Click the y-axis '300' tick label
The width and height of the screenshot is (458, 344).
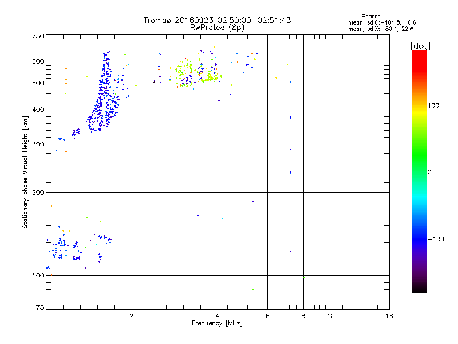coord(38,144)
